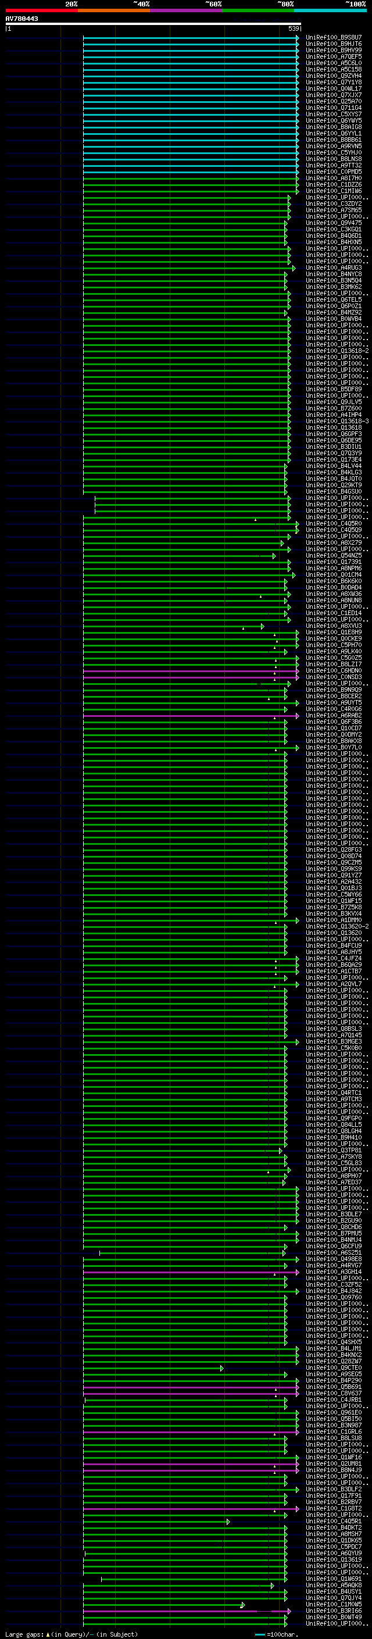Select UniRef100_A4IHP4 label
This screenshot has width=372, height=1639.
[x=334, y=415]
